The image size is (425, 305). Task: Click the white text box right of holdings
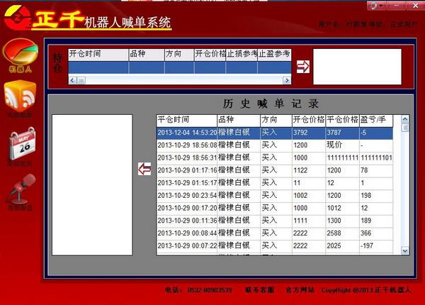[x=357, y=67]
